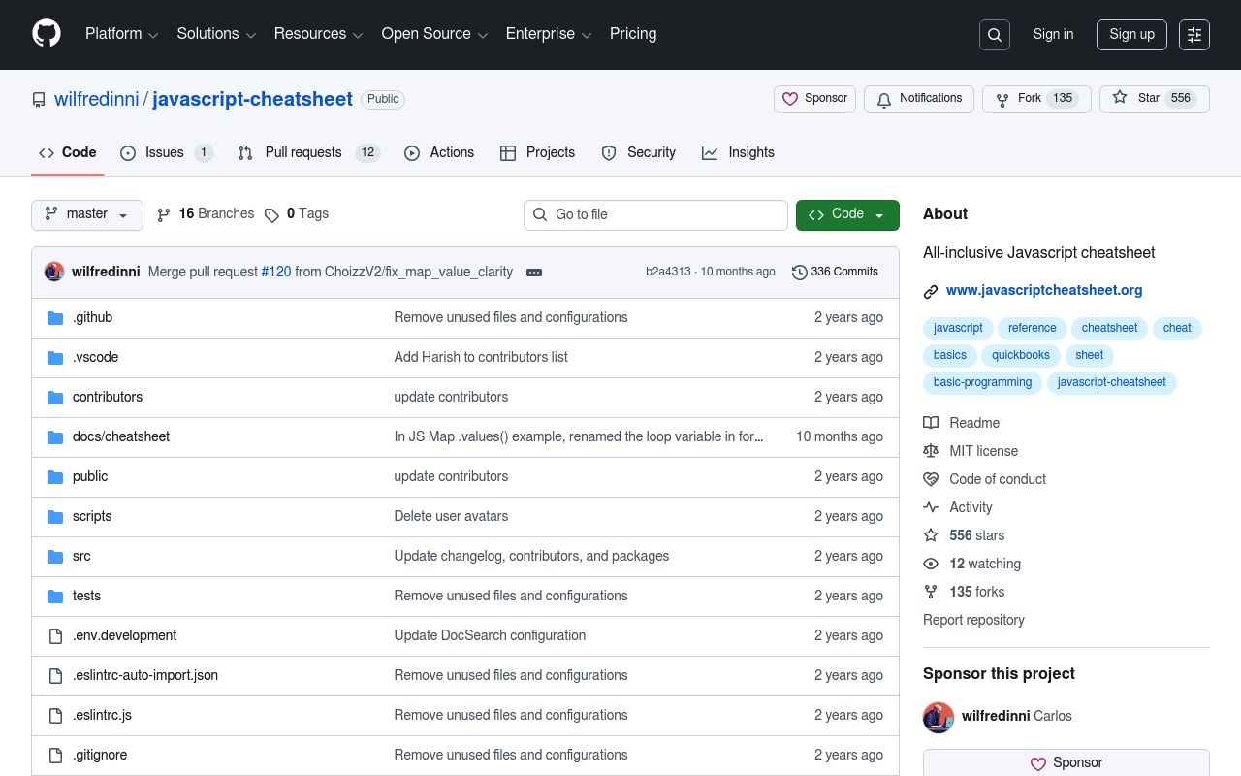Expand the master branch dropdown

[x=87, y=214]
